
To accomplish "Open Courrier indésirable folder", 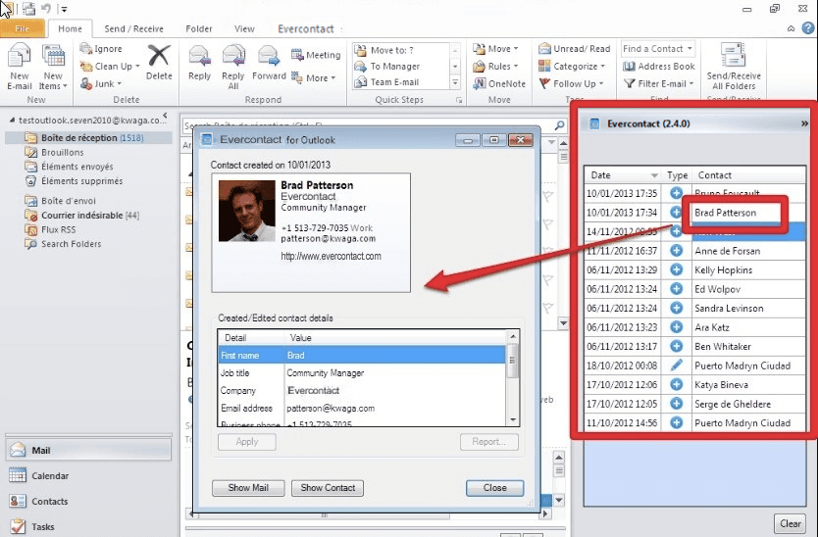I will click(82, 215).
